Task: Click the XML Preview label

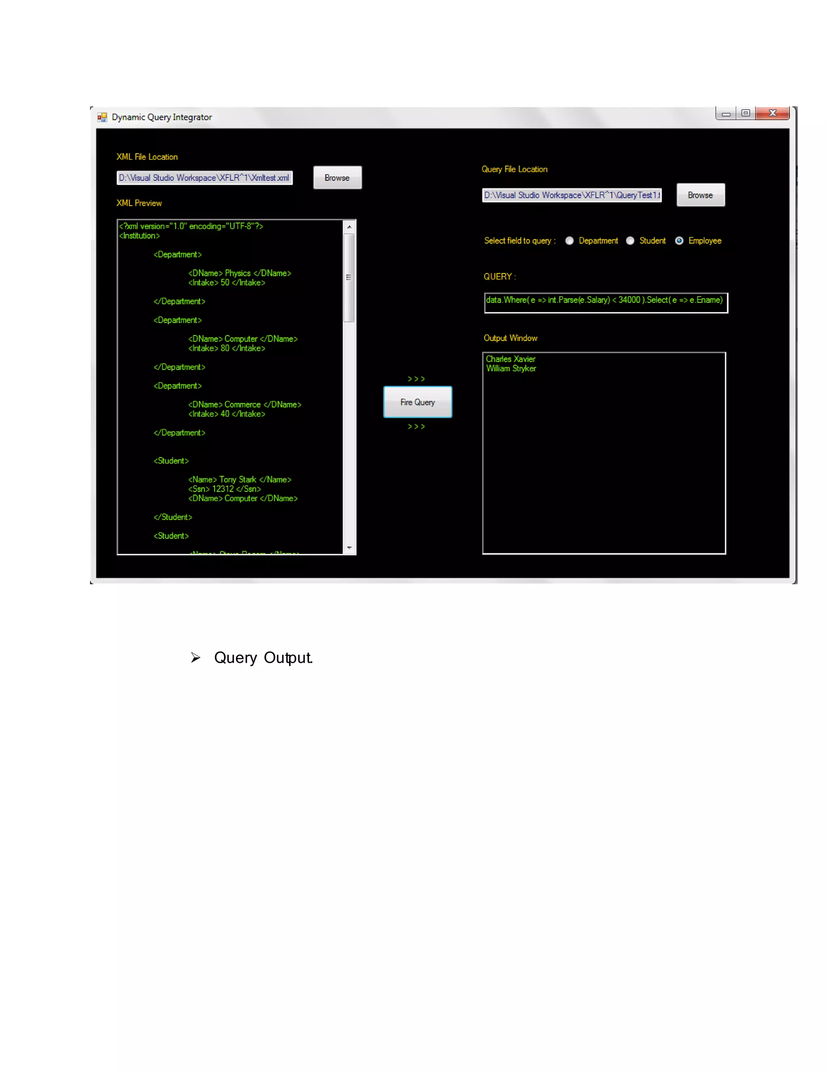Action: (x=139, y=203)
